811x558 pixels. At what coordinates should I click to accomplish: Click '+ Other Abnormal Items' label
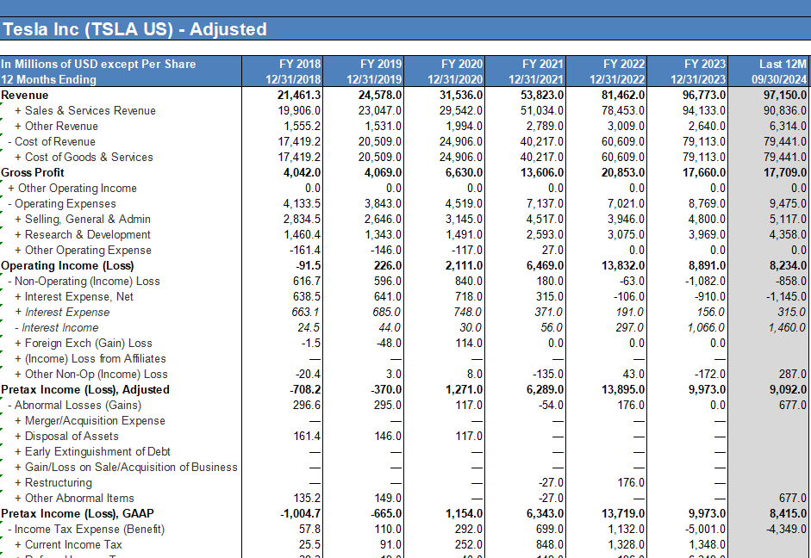(74, 498)
